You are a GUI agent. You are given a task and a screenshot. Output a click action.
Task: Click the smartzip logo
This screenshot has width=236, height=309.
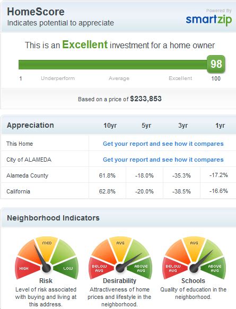point(208,20)
